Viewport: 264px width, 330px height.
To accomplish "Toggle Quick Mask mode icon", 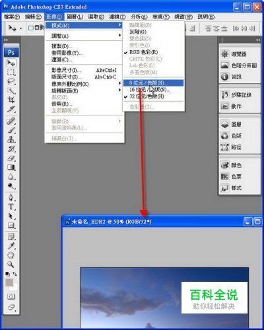I will 11,296.
